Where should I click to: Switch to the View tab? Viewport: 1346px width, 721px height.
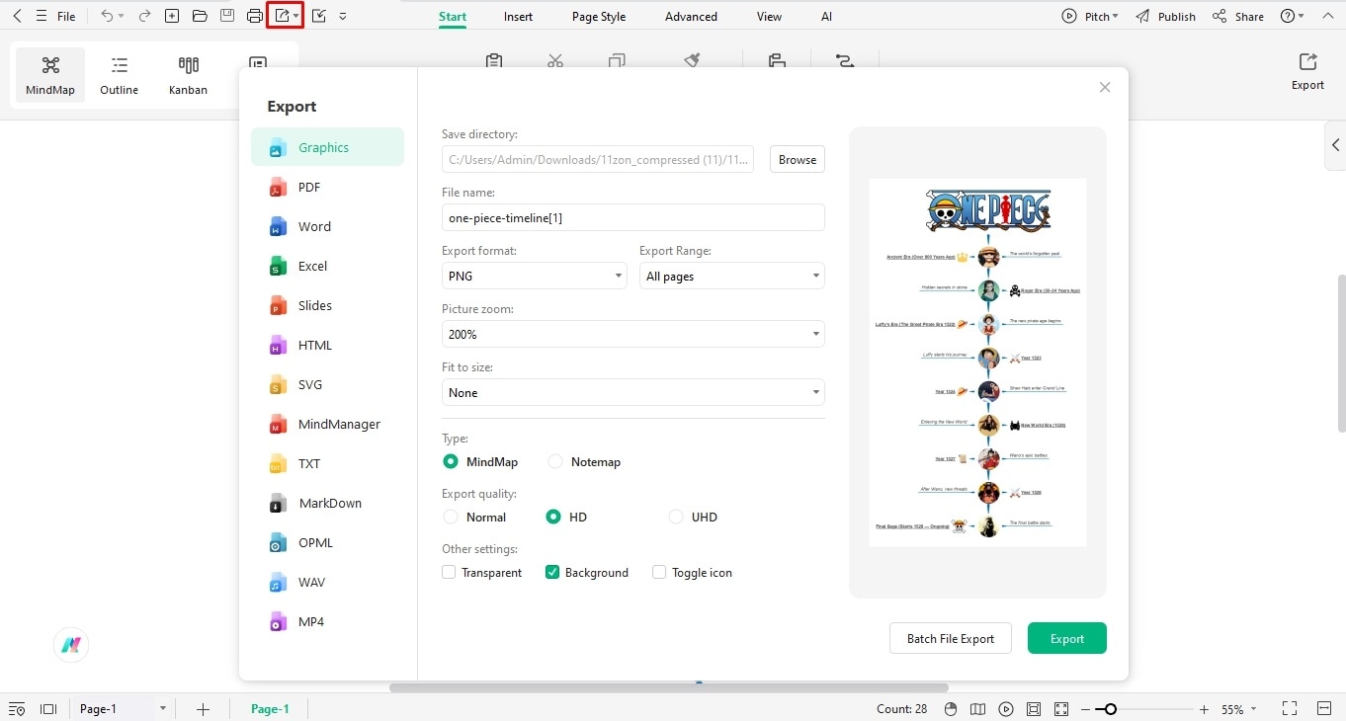[x=769, y=16]
